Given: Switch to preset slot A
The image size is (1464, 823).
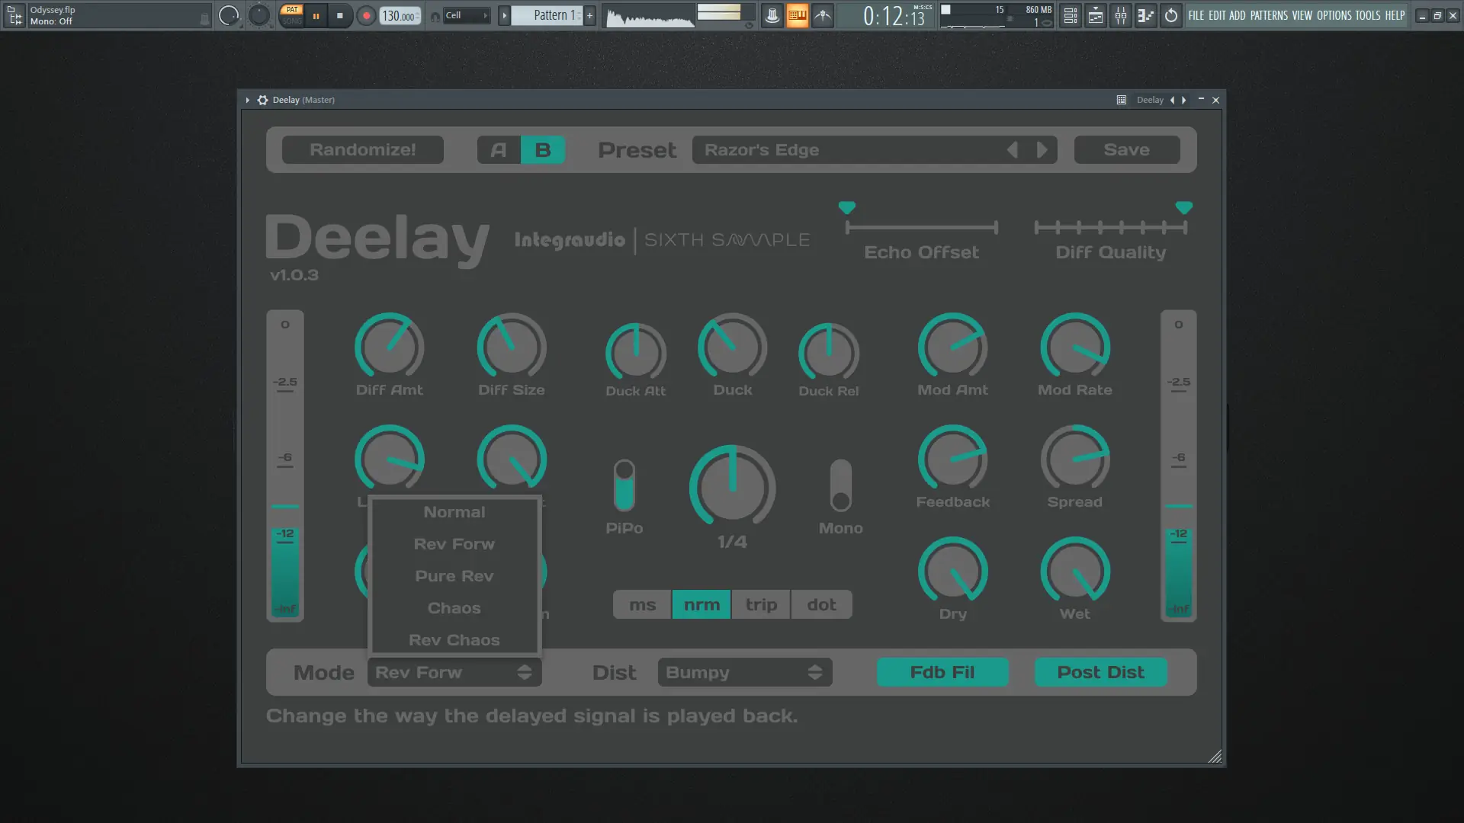Looking at the screenshot, I should [499, 150].
